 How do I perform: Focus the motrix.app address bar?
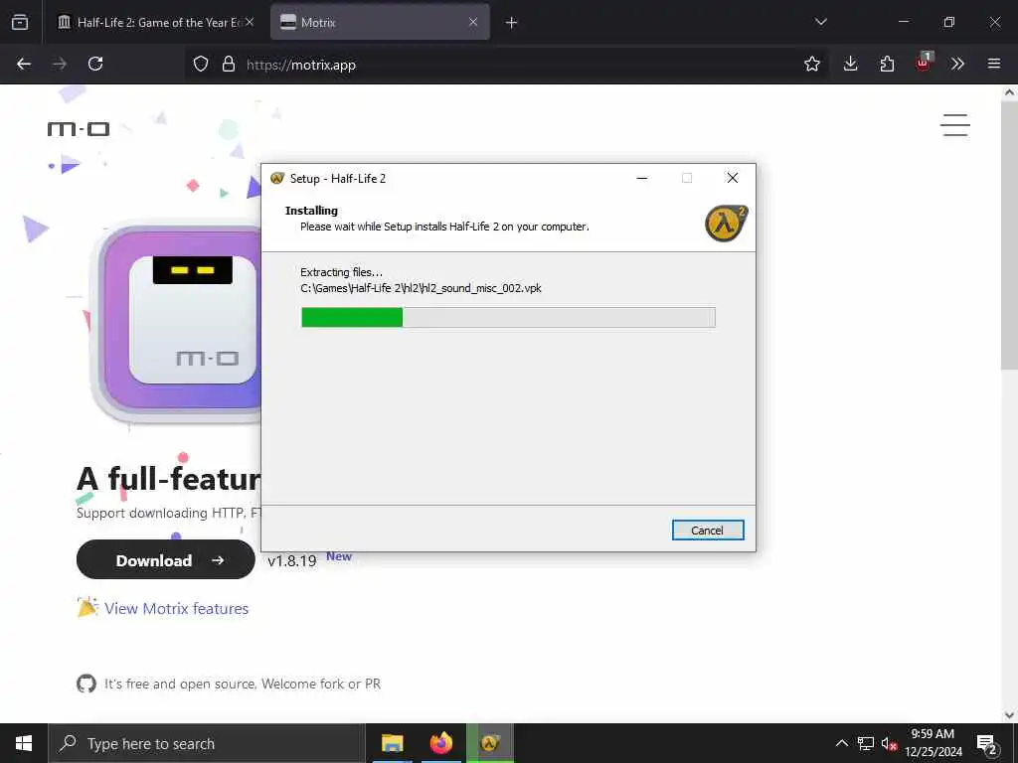click(506, 65)
